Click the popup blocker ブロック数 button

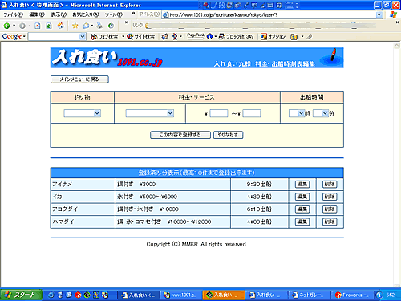[x=237, y=37]
